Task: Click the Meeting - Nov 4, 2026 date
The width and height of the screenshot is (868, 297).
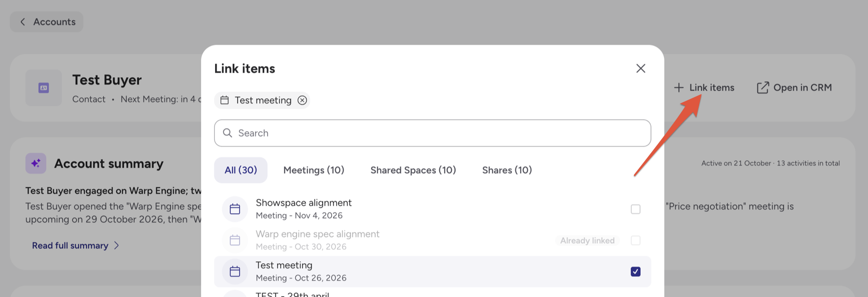Action: tap(299, 216)
